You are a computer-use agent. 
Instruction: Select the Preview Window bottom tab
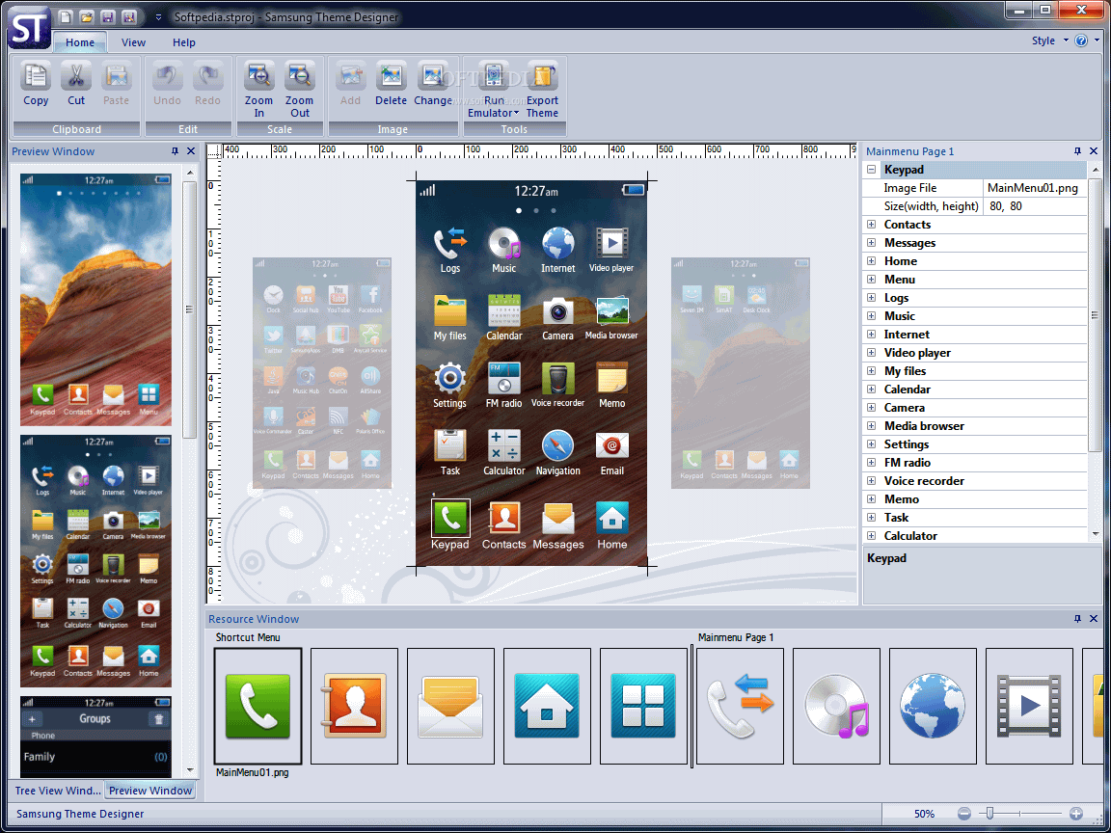(x=150, y=791)
